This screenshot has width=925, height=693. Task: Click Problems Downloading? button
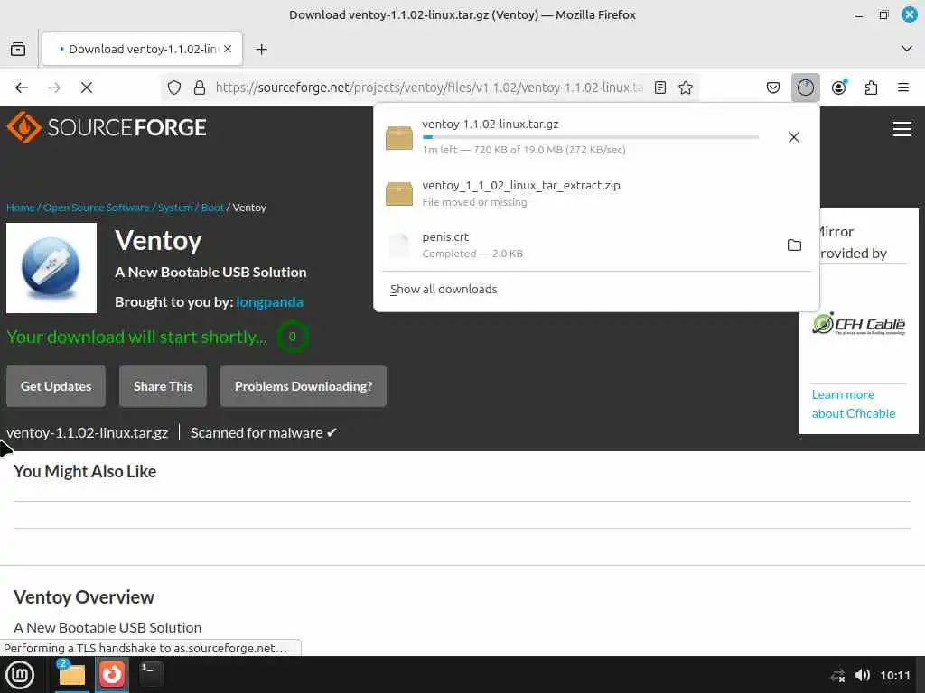point(304,386)
